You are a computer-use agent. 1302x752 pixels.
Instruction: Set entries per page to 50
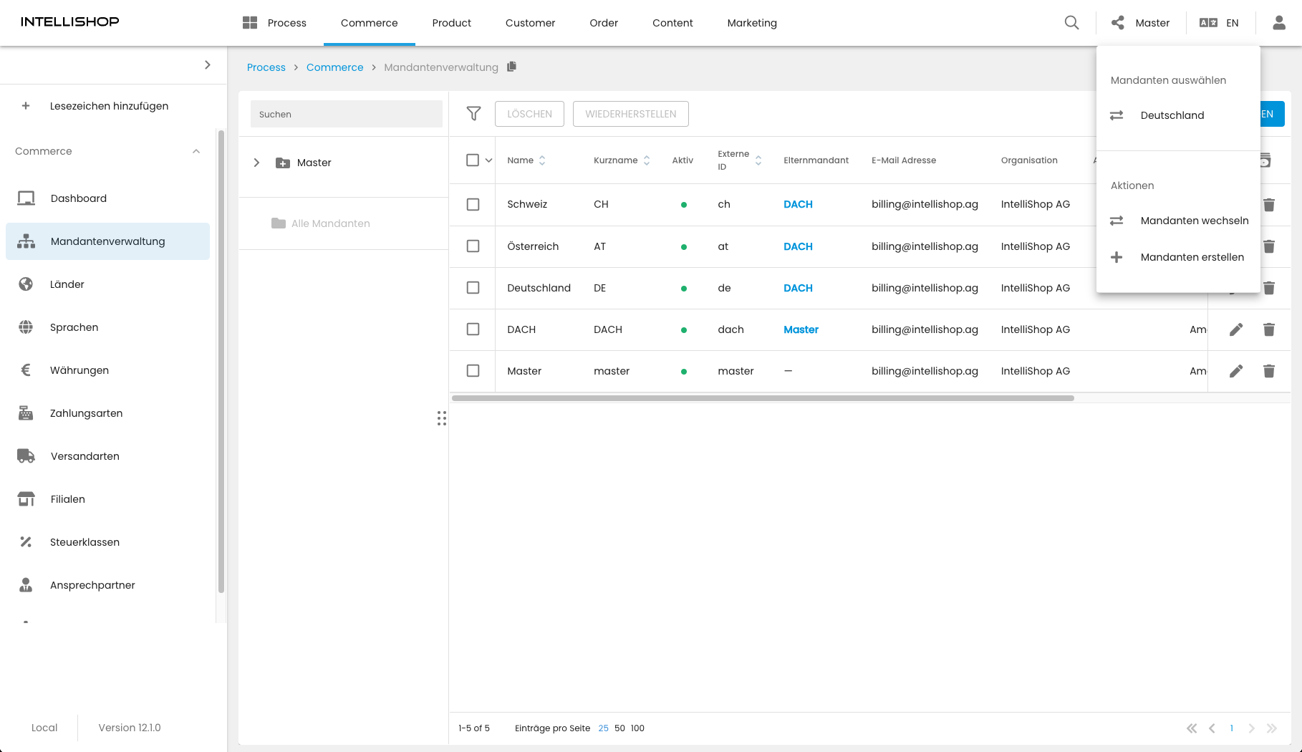[x=619, y=728]
